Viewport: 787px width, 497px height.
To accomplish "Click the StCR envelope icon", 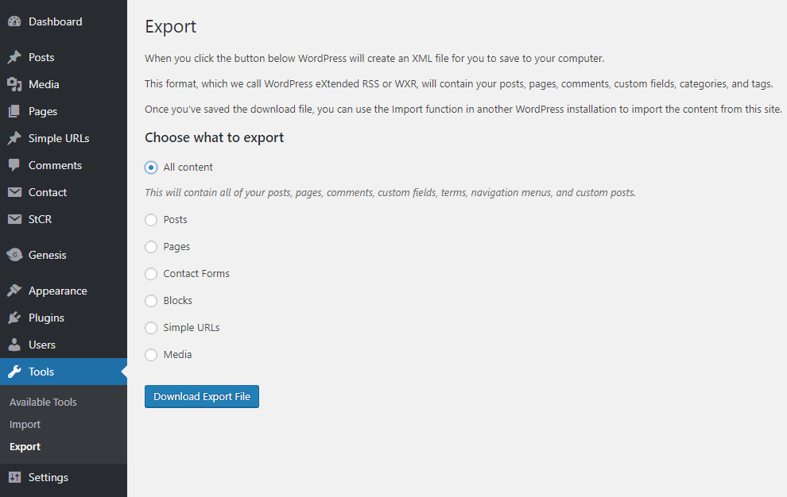I will coord(14,219).
